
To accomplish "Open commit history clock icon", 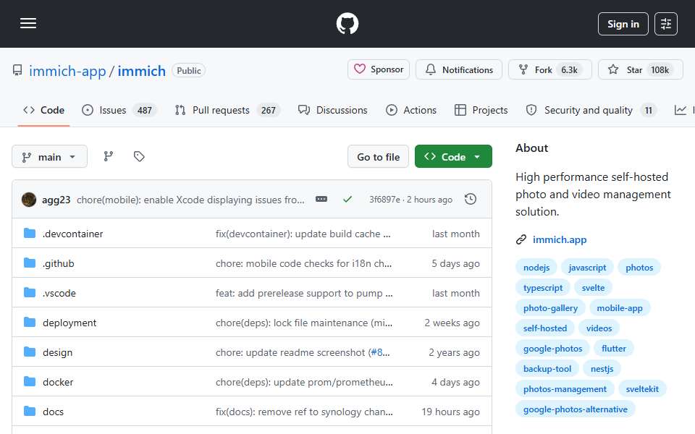I will coord(471,200).
